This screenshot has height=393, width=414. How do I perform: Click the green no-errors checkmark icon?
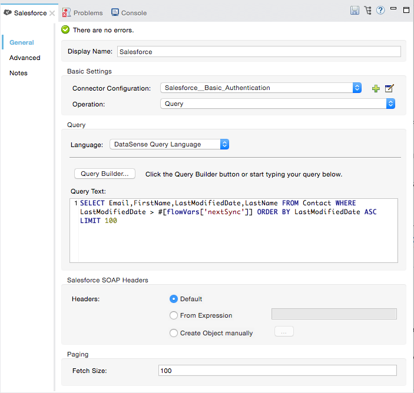pyautogui.click(x=65, y=29)
